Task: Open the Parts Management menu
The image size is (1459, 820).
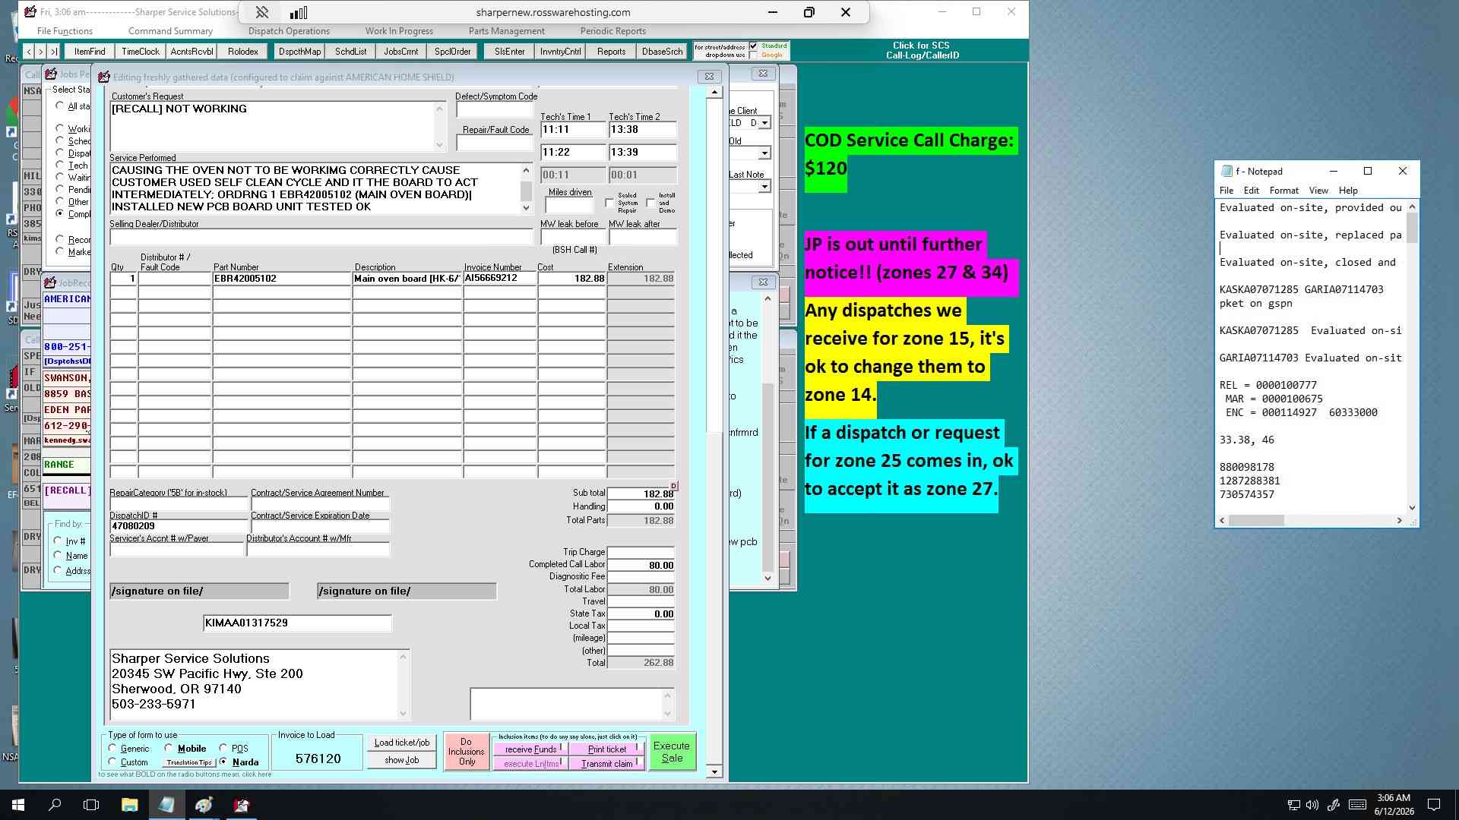Action: coord(506,31)
